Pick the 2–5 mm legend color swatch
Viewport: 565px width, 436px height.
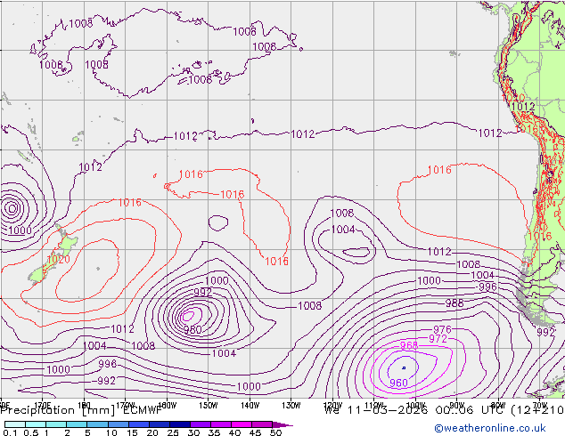click(x=77, y=424)
